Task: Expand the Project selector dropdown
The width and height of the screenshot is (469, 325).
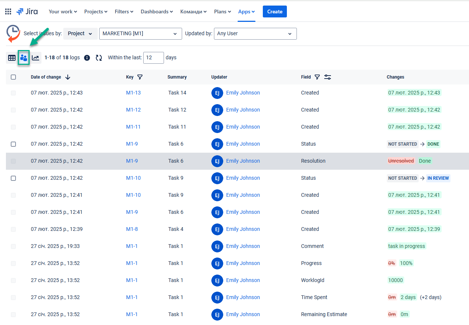Action: [80, 33]
